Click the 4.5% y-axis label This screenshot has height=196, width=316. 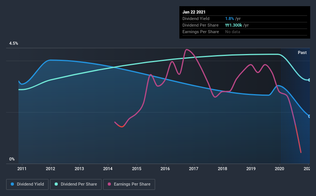click(x=13, y=43)
